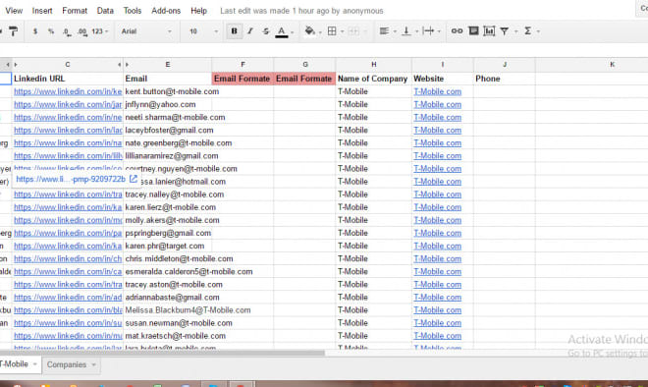The image size is (648, 387).
Task: Select the 'Phone' header cell
Action: pyautogui.click(x=505, y=79)
